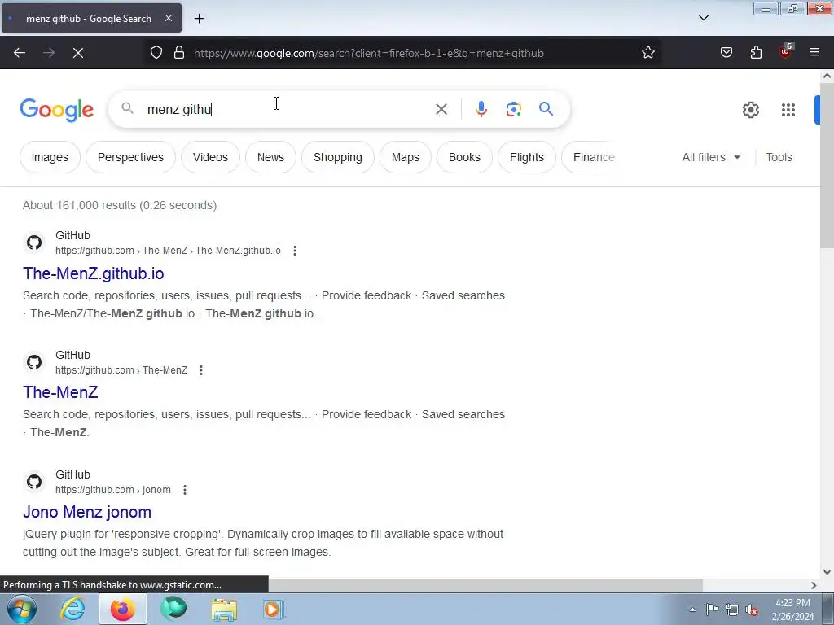Viewport: 834px width, 625px height.
Task: Open Action Center flag icon
Action: pos(712,610)
